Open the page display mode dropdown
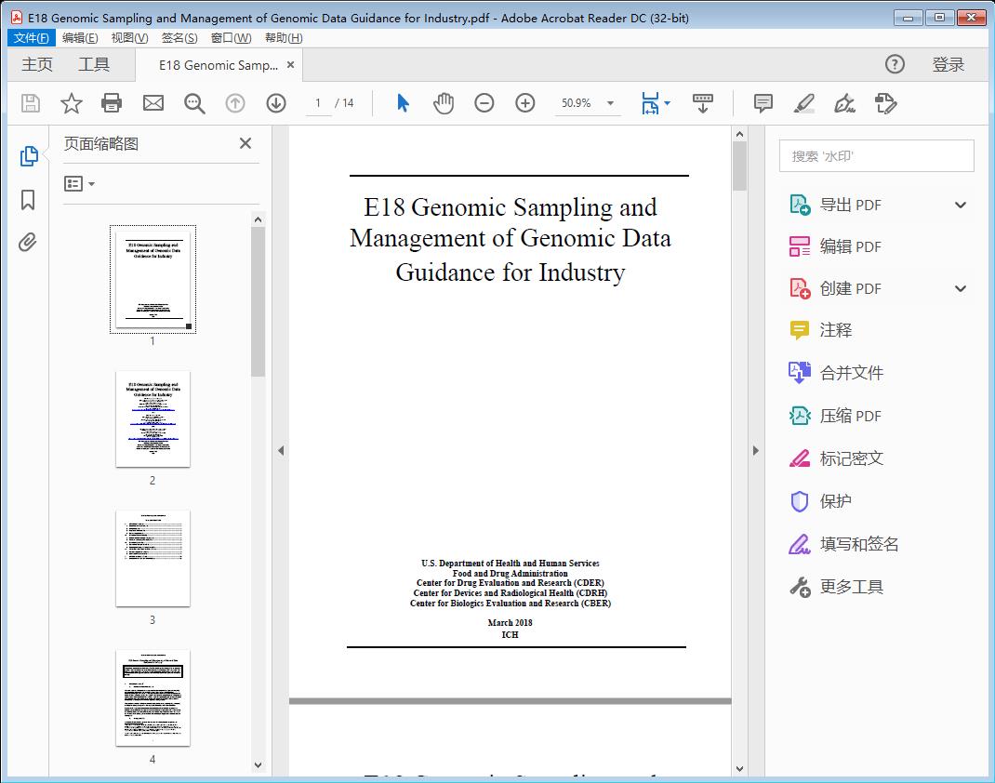 point(656,103)
